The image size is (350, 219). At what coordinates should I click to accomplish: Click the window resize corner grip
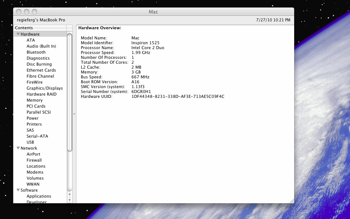292,201
